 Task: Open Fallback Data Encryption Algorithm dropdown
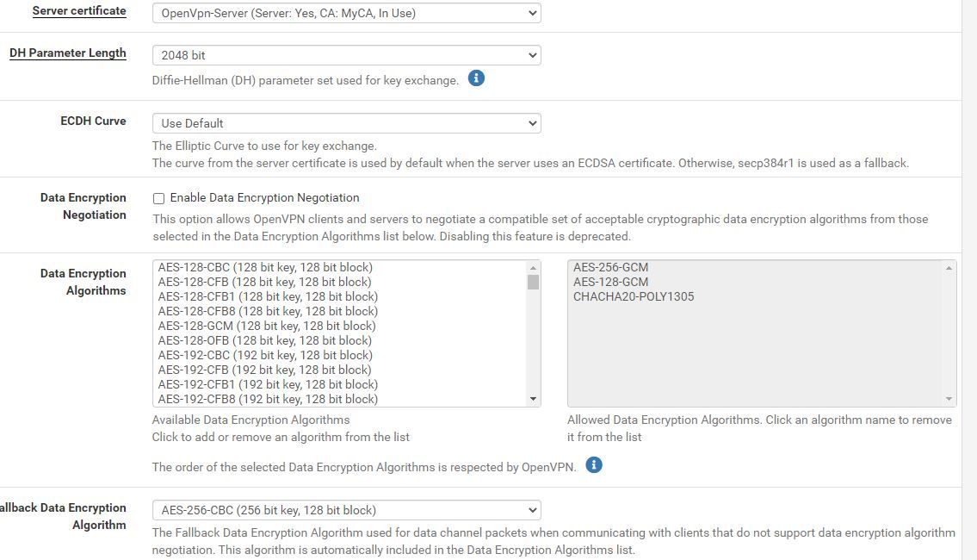pyautogui.click(x=346, y=510)
